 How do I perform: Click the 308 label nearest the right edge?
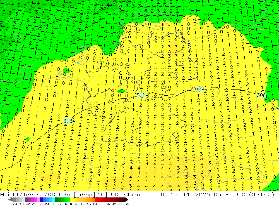point(261,95)
